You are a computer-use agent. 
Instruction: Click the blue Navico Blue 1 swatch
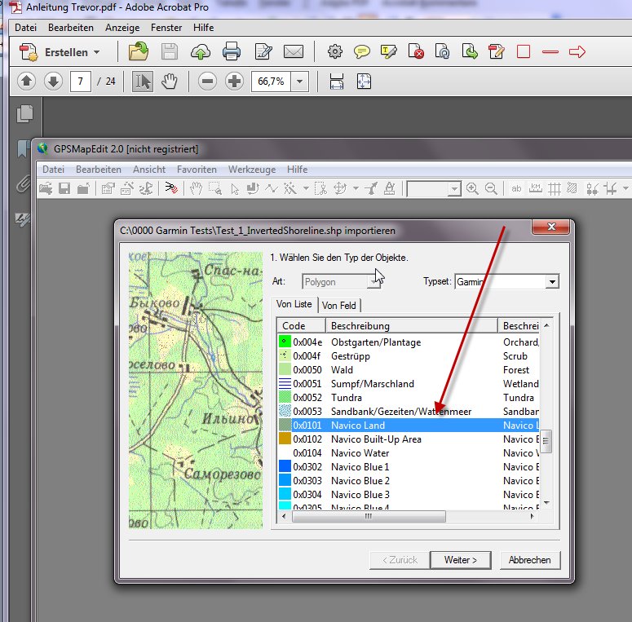285,467
